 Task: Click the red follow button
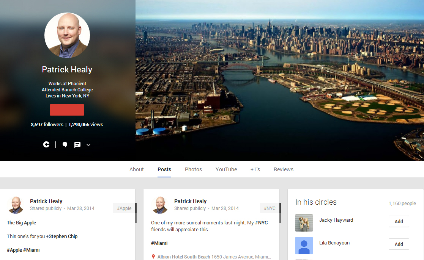[67, 110]
